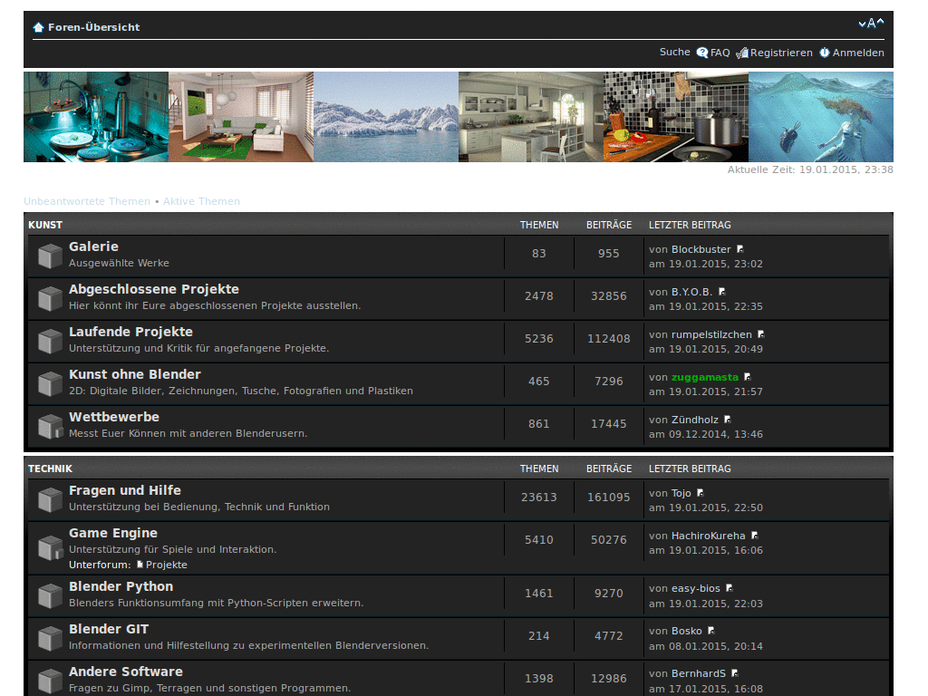View latest post icon by zuggamasta
928x696 pixels.
tap(748, 377)
